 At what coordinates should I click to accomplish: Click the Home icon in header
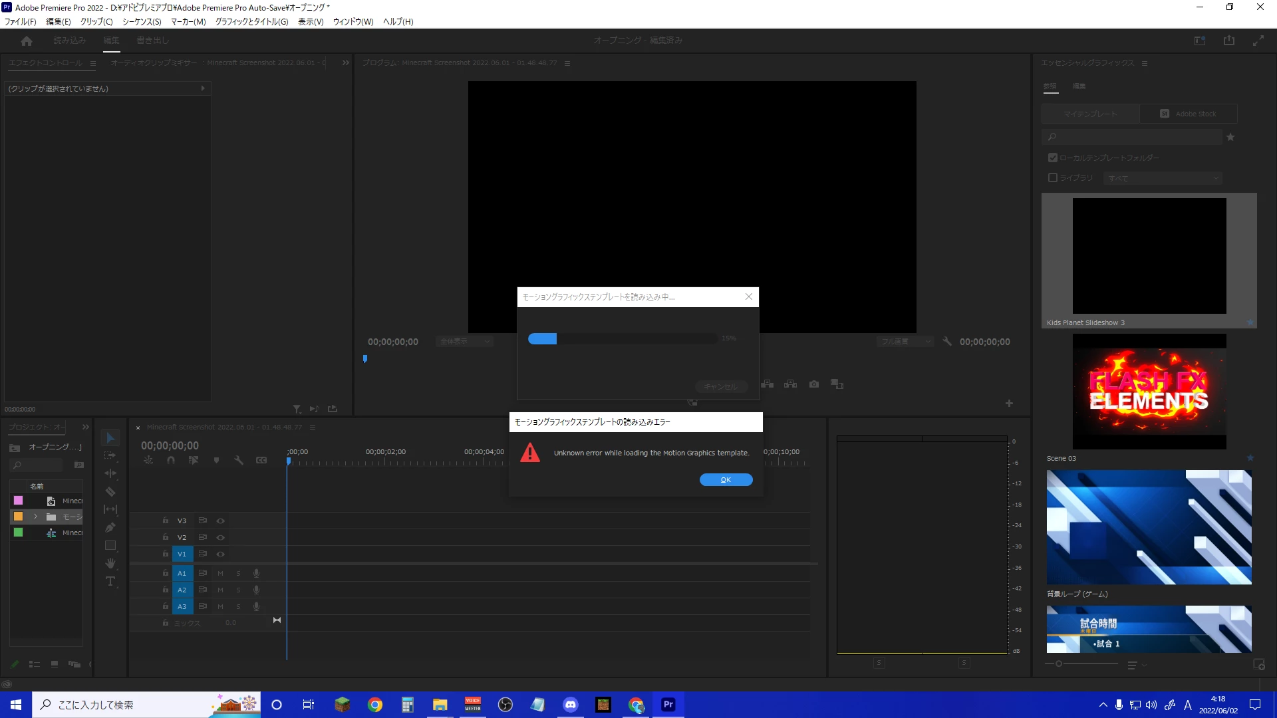pyautogui.click(x=27, y=41)
